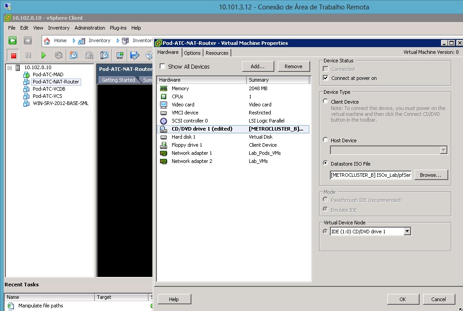Viewport: 463px width, 311px height.
Task: Click the floppy disk connection toolbar icon
Action: (x=134, y=55)
